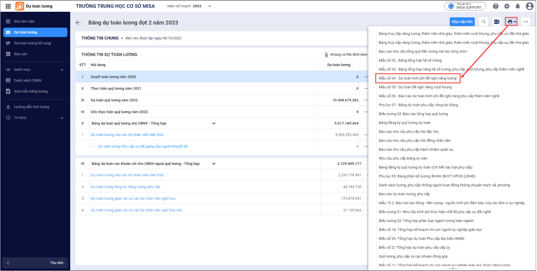The width and height of the screenshot is (537, 271).
Task: Click the Dự toán lương app logo
Action: pyautogui.click(x=20, y=6)
